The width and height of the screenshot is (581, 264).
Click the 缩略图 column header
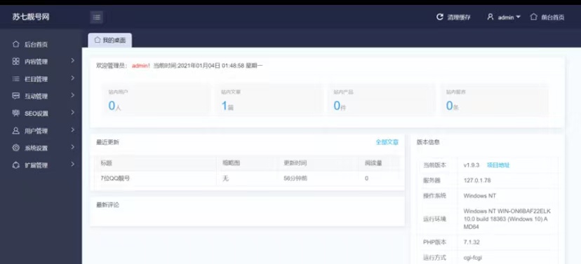[231, 163]
